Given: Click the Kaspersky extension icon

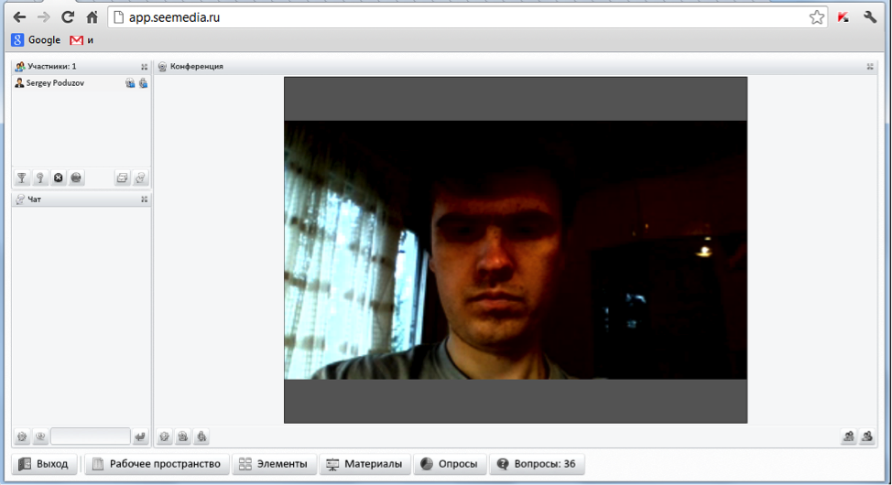Looking at the screenshot, I should [x=843, y=17].
